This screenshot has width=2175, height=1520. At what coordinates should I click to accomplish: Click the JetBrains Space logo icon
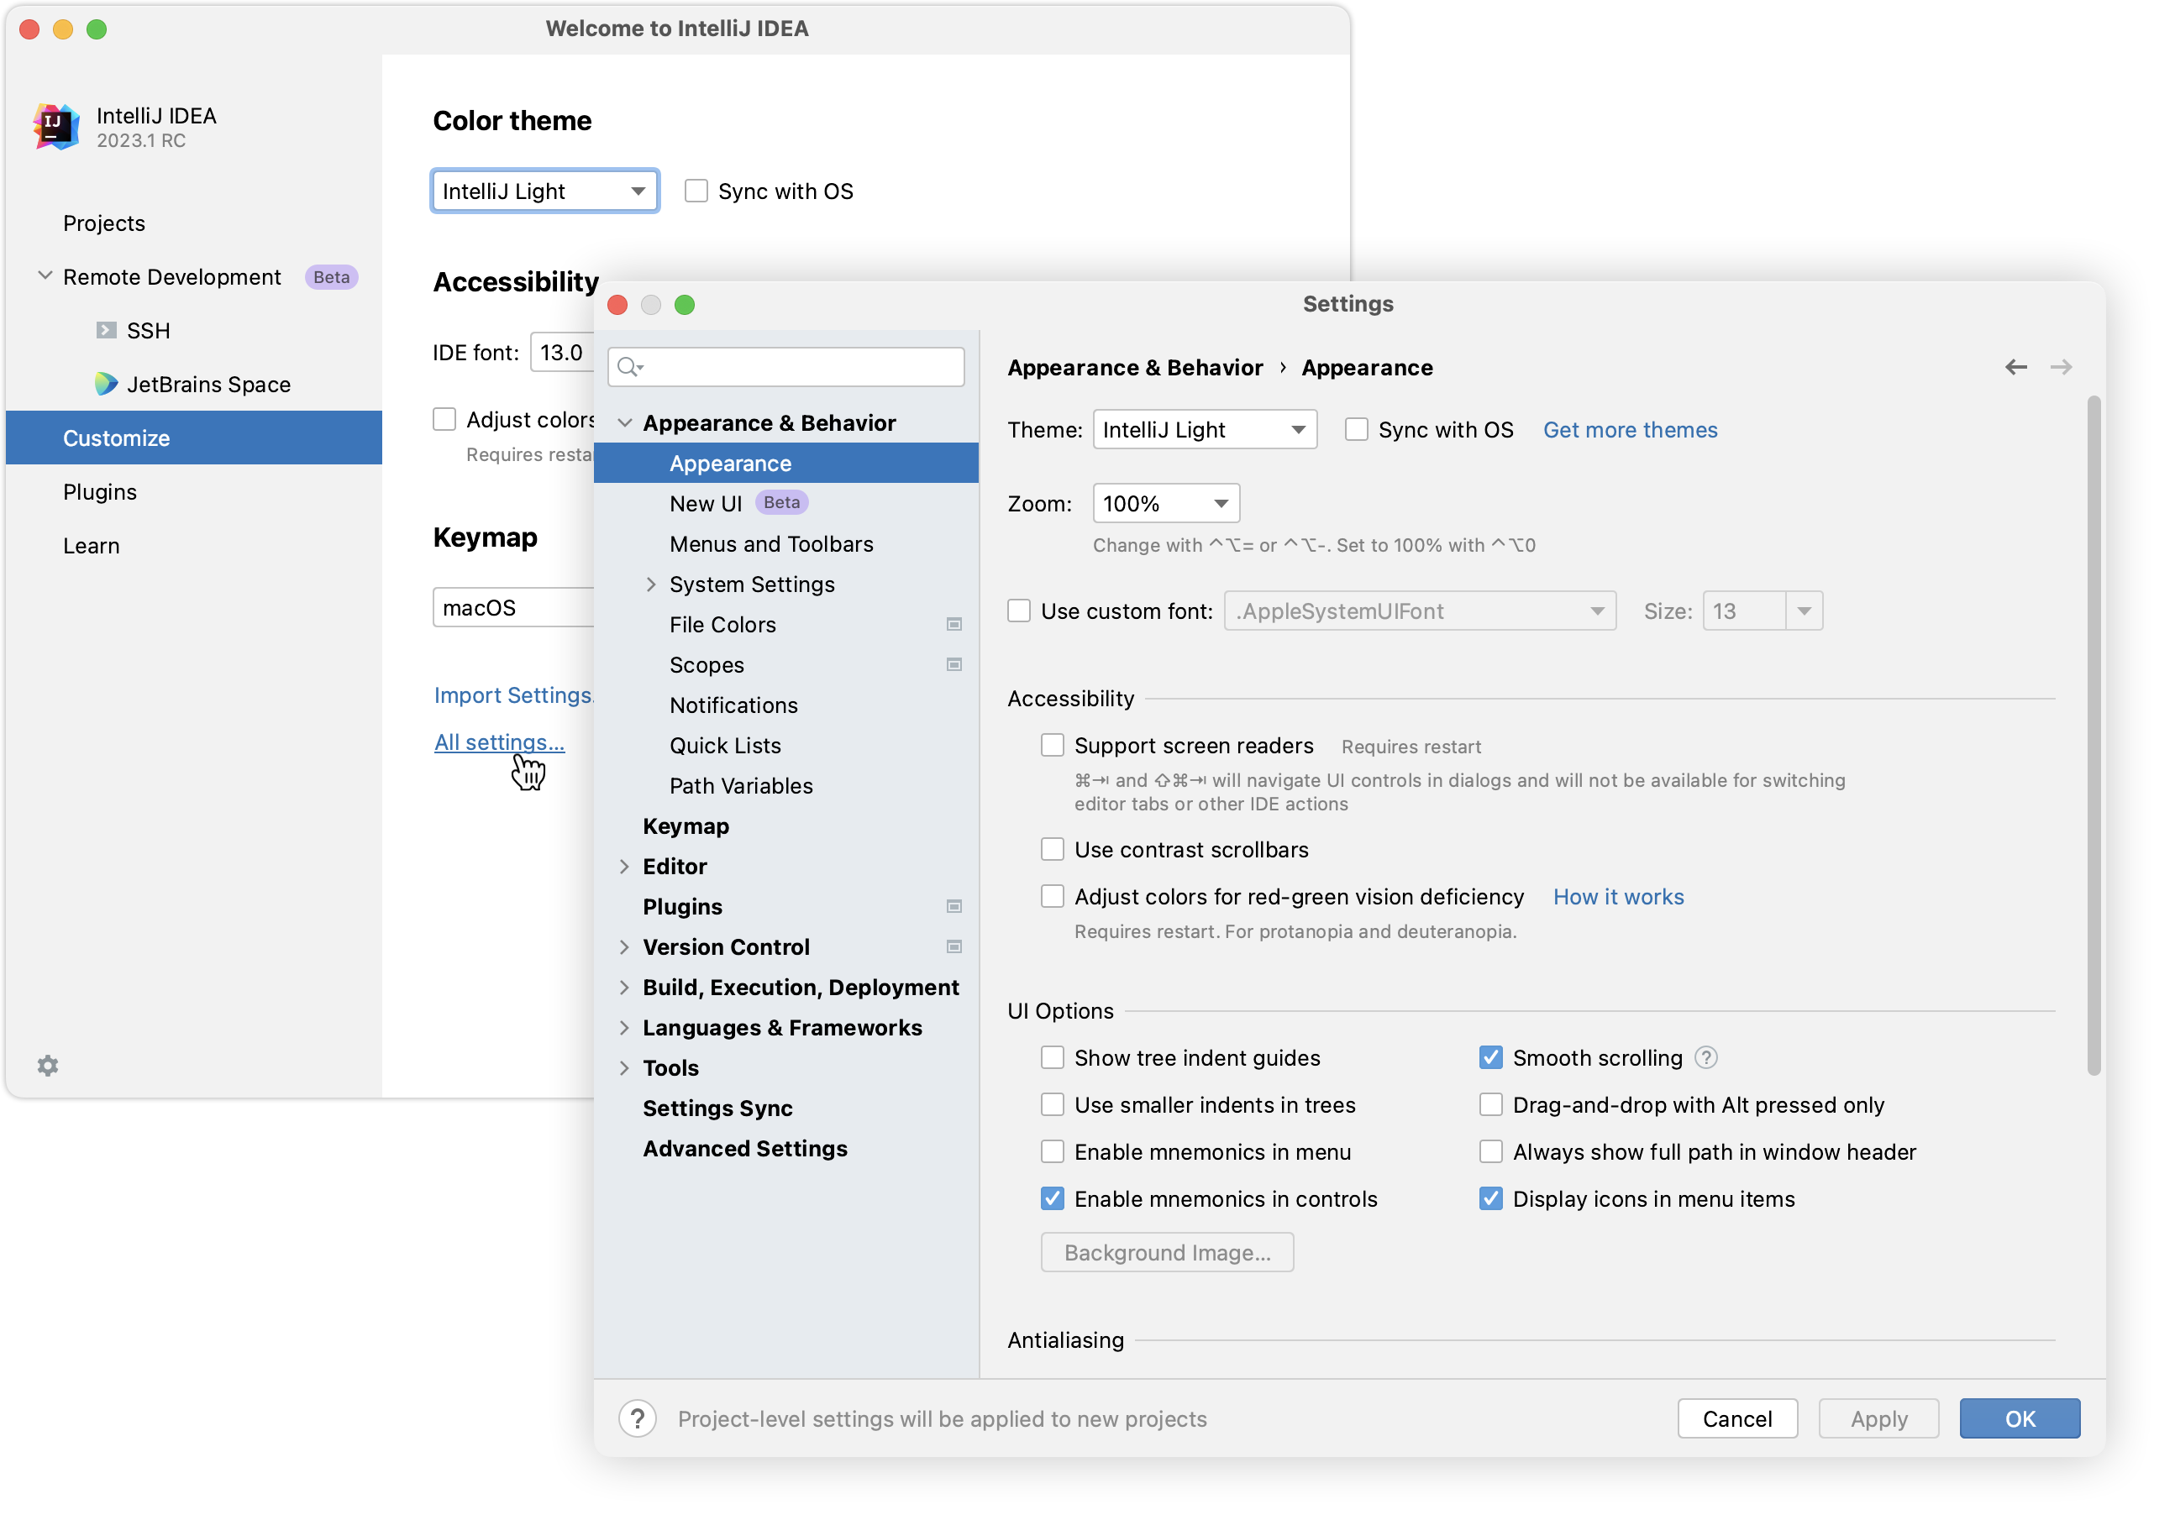point(106,385)
